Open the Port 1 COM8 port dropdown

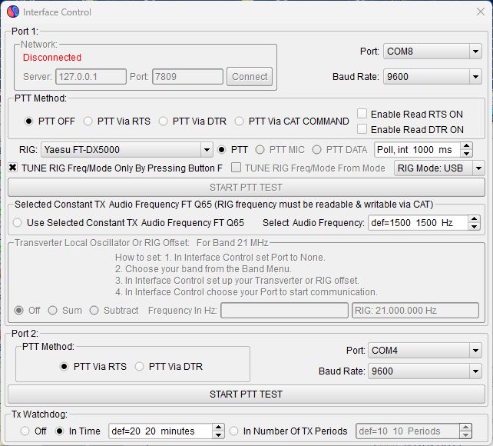click(x=475, y=52)
